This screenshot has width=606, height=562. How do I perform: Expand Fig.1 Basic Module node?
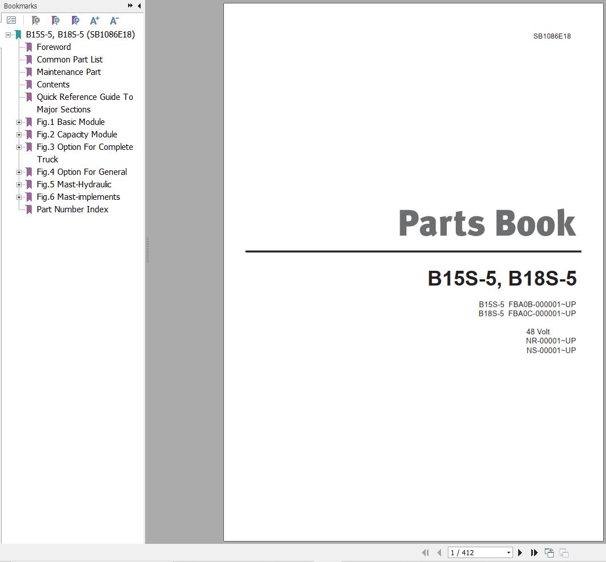[x=19, y=122]
